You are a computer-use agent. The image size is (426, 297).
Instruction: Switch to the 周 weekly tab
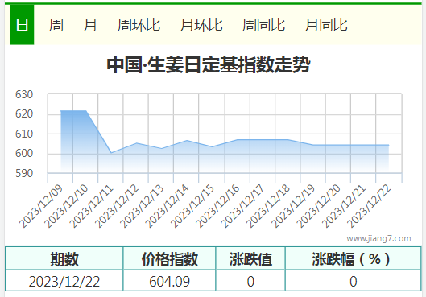point(56,25)
